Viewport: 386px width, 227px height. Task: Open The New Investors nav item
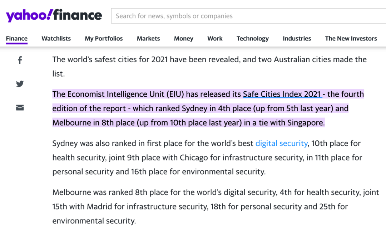click(351, 39)
